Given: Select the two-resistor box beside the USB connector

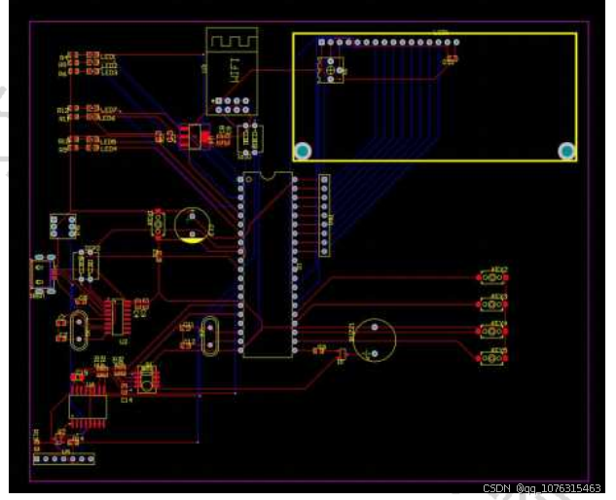Looking at the screenshot, I should click(86, 267).
